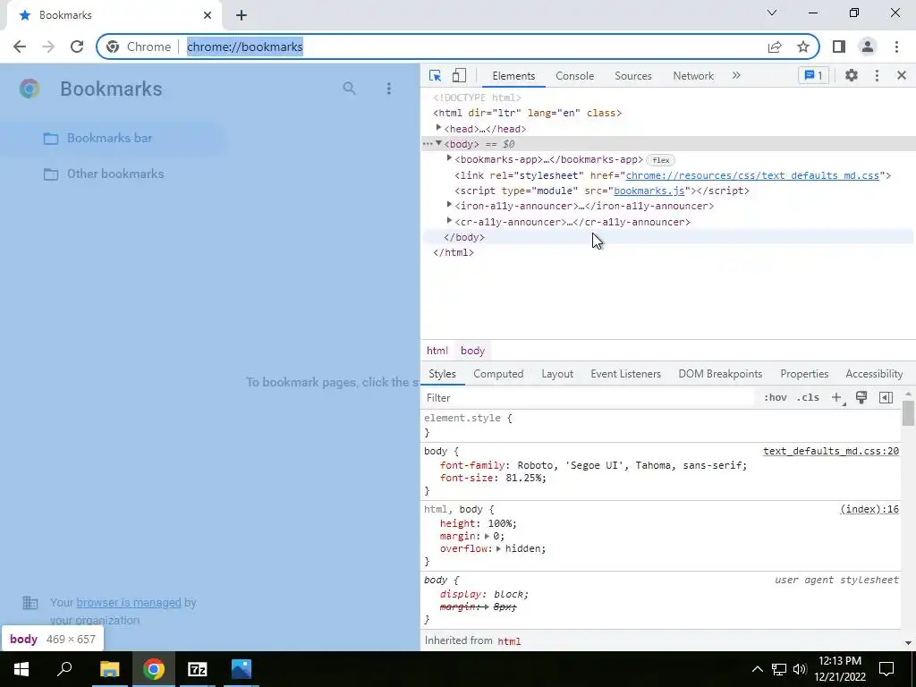Switch to the Elements tab
This screenshot has height=687, width=916.
(x=513, y=76)
